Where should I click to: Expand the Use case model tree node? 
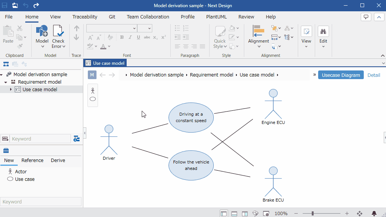tap(11, 90)
